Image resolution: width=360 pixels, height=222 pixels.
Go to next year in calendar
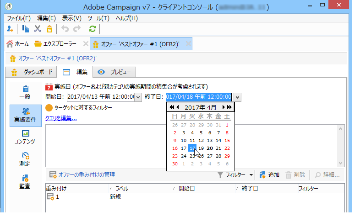(229, 107)
